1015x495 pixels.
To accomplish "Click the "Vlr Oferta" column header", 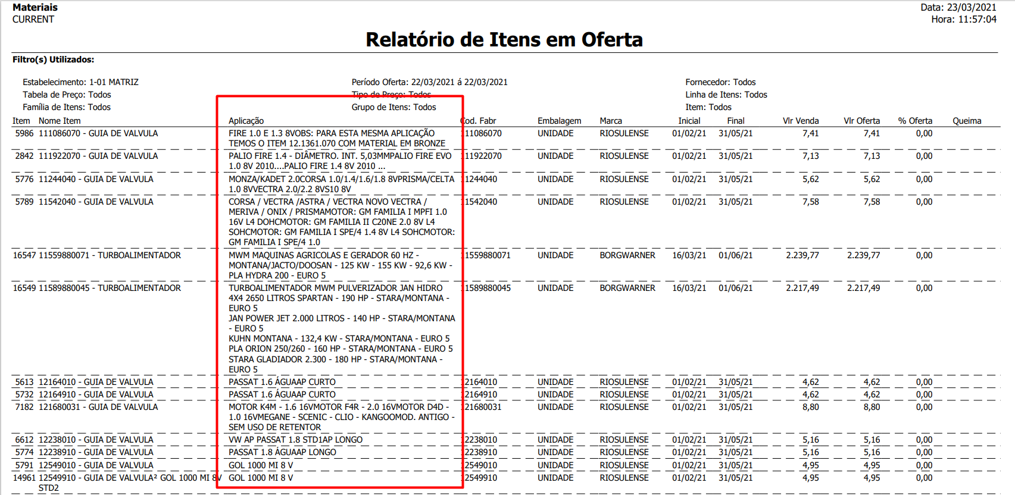I will point(861,121).
